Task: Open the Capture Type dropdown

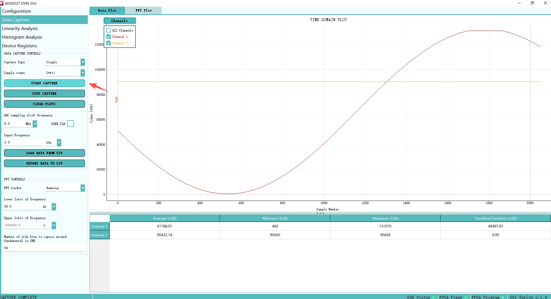Action: 83,62
